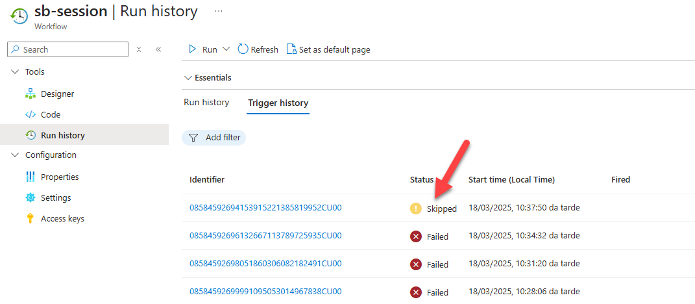Open the Code view icon
The image size is (695, 304).
pos(30,114)
